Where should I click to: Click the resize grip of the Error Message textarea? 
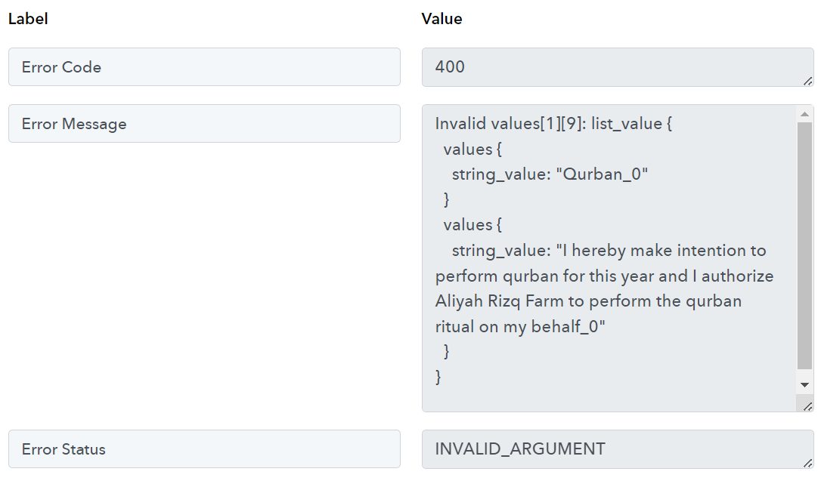pyautogui.click(x=808, y=406)
